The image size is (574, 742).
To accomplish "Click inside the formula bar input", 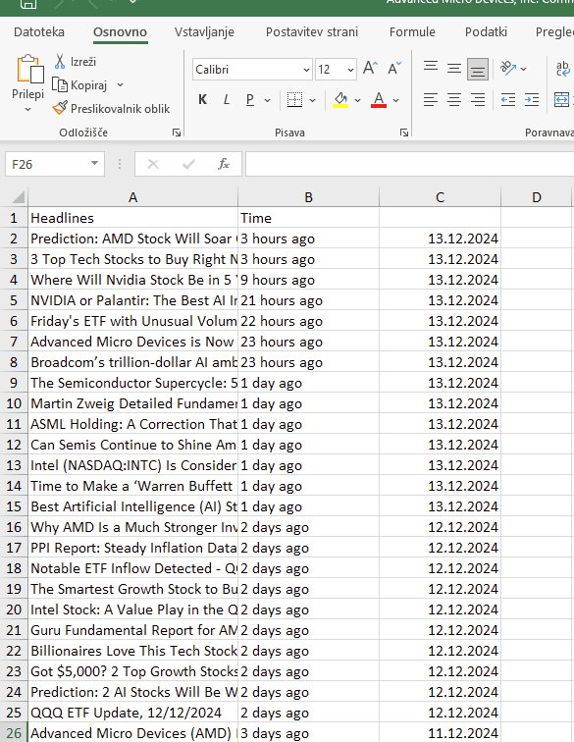I will click(410, 164).
